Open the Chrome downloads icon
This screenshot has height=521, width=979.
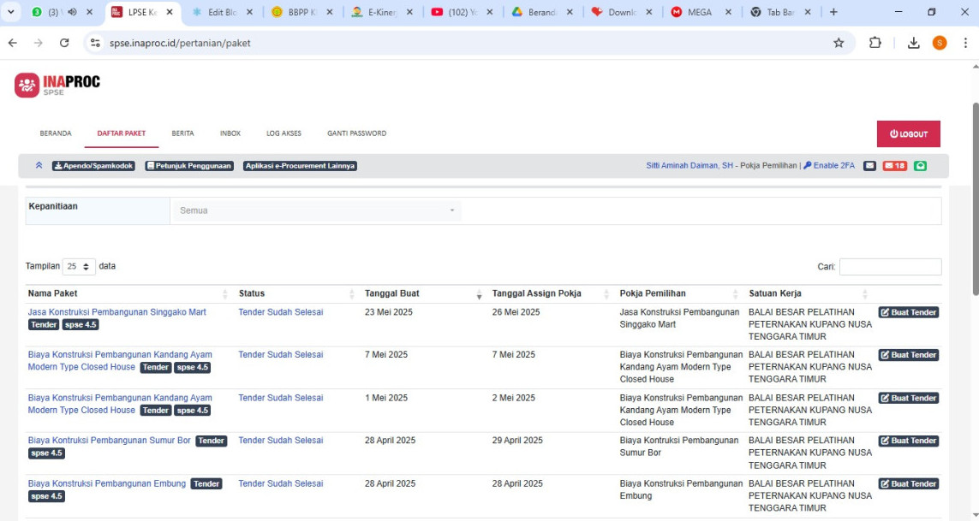913,43
